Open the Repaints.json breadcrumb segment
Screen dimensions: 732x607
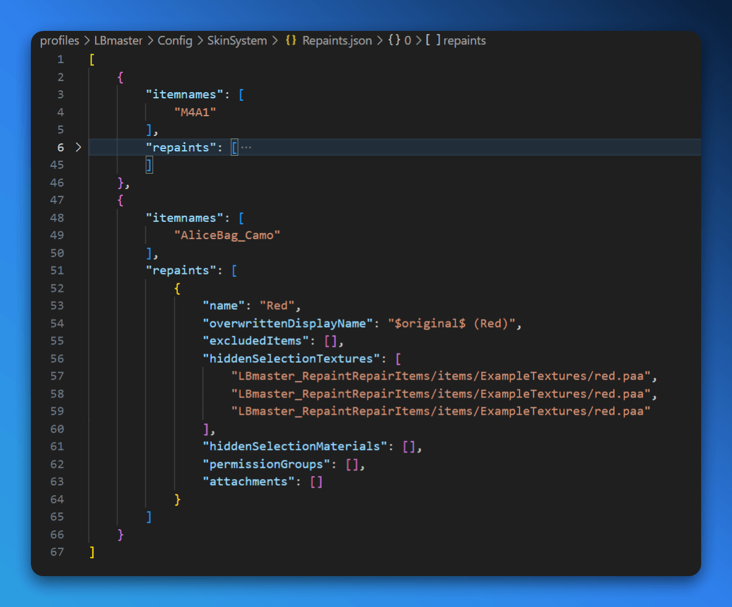[x=337, y=41]
